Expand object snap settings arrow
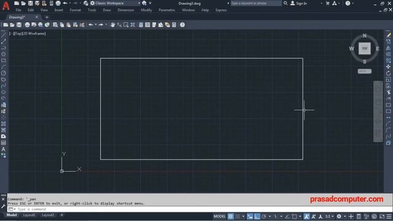The width and height of the screenshot is (393, 221). click(300, 217)
